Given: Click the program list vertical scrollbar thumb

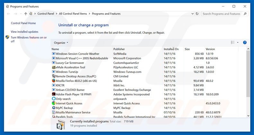Looking at the screenshot, I should point(248,74).
